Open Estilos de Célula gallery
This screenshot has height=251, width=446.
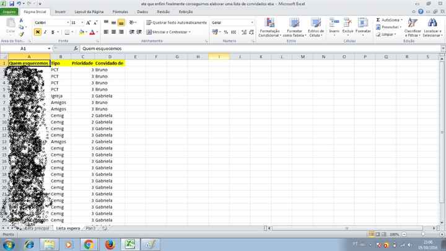point(316,27)
